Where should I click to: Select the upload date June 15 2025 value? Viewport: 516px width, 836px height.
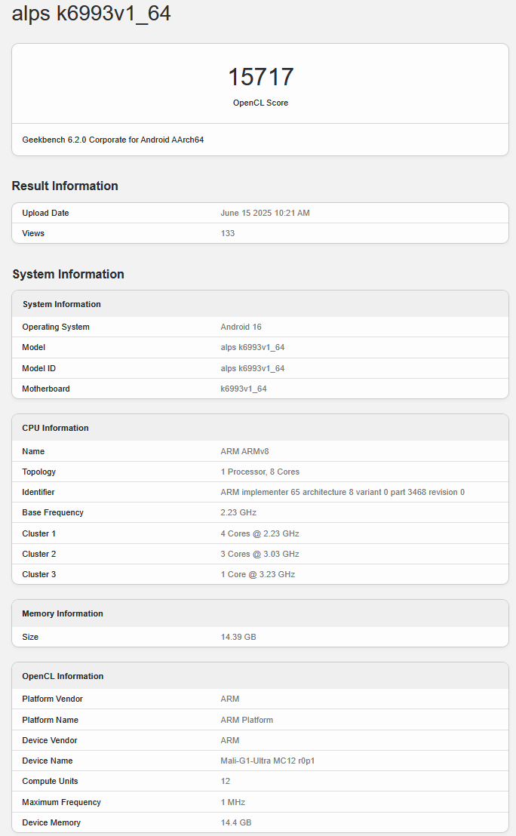point(265,213)
